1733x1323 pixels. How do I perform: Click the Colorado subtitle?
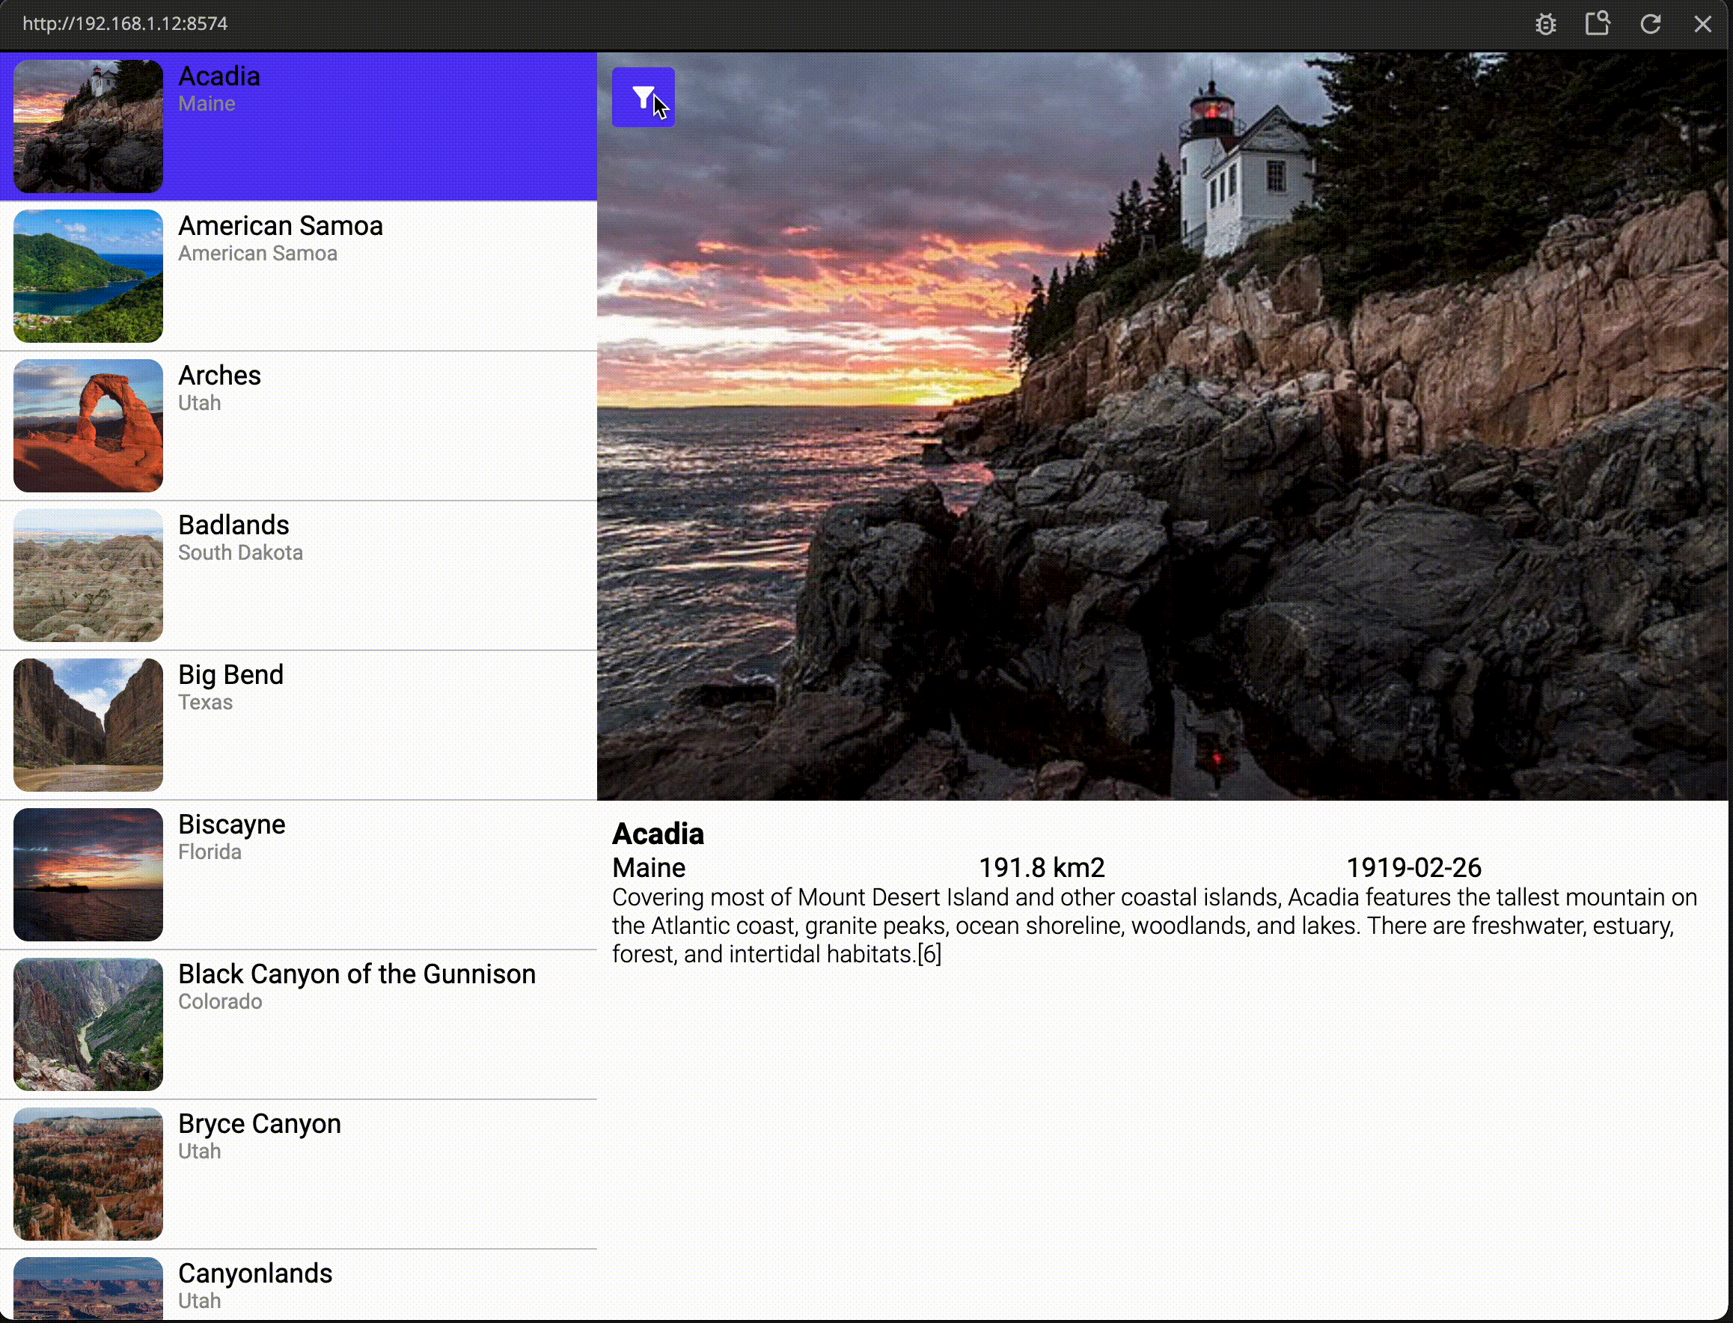220,1002
